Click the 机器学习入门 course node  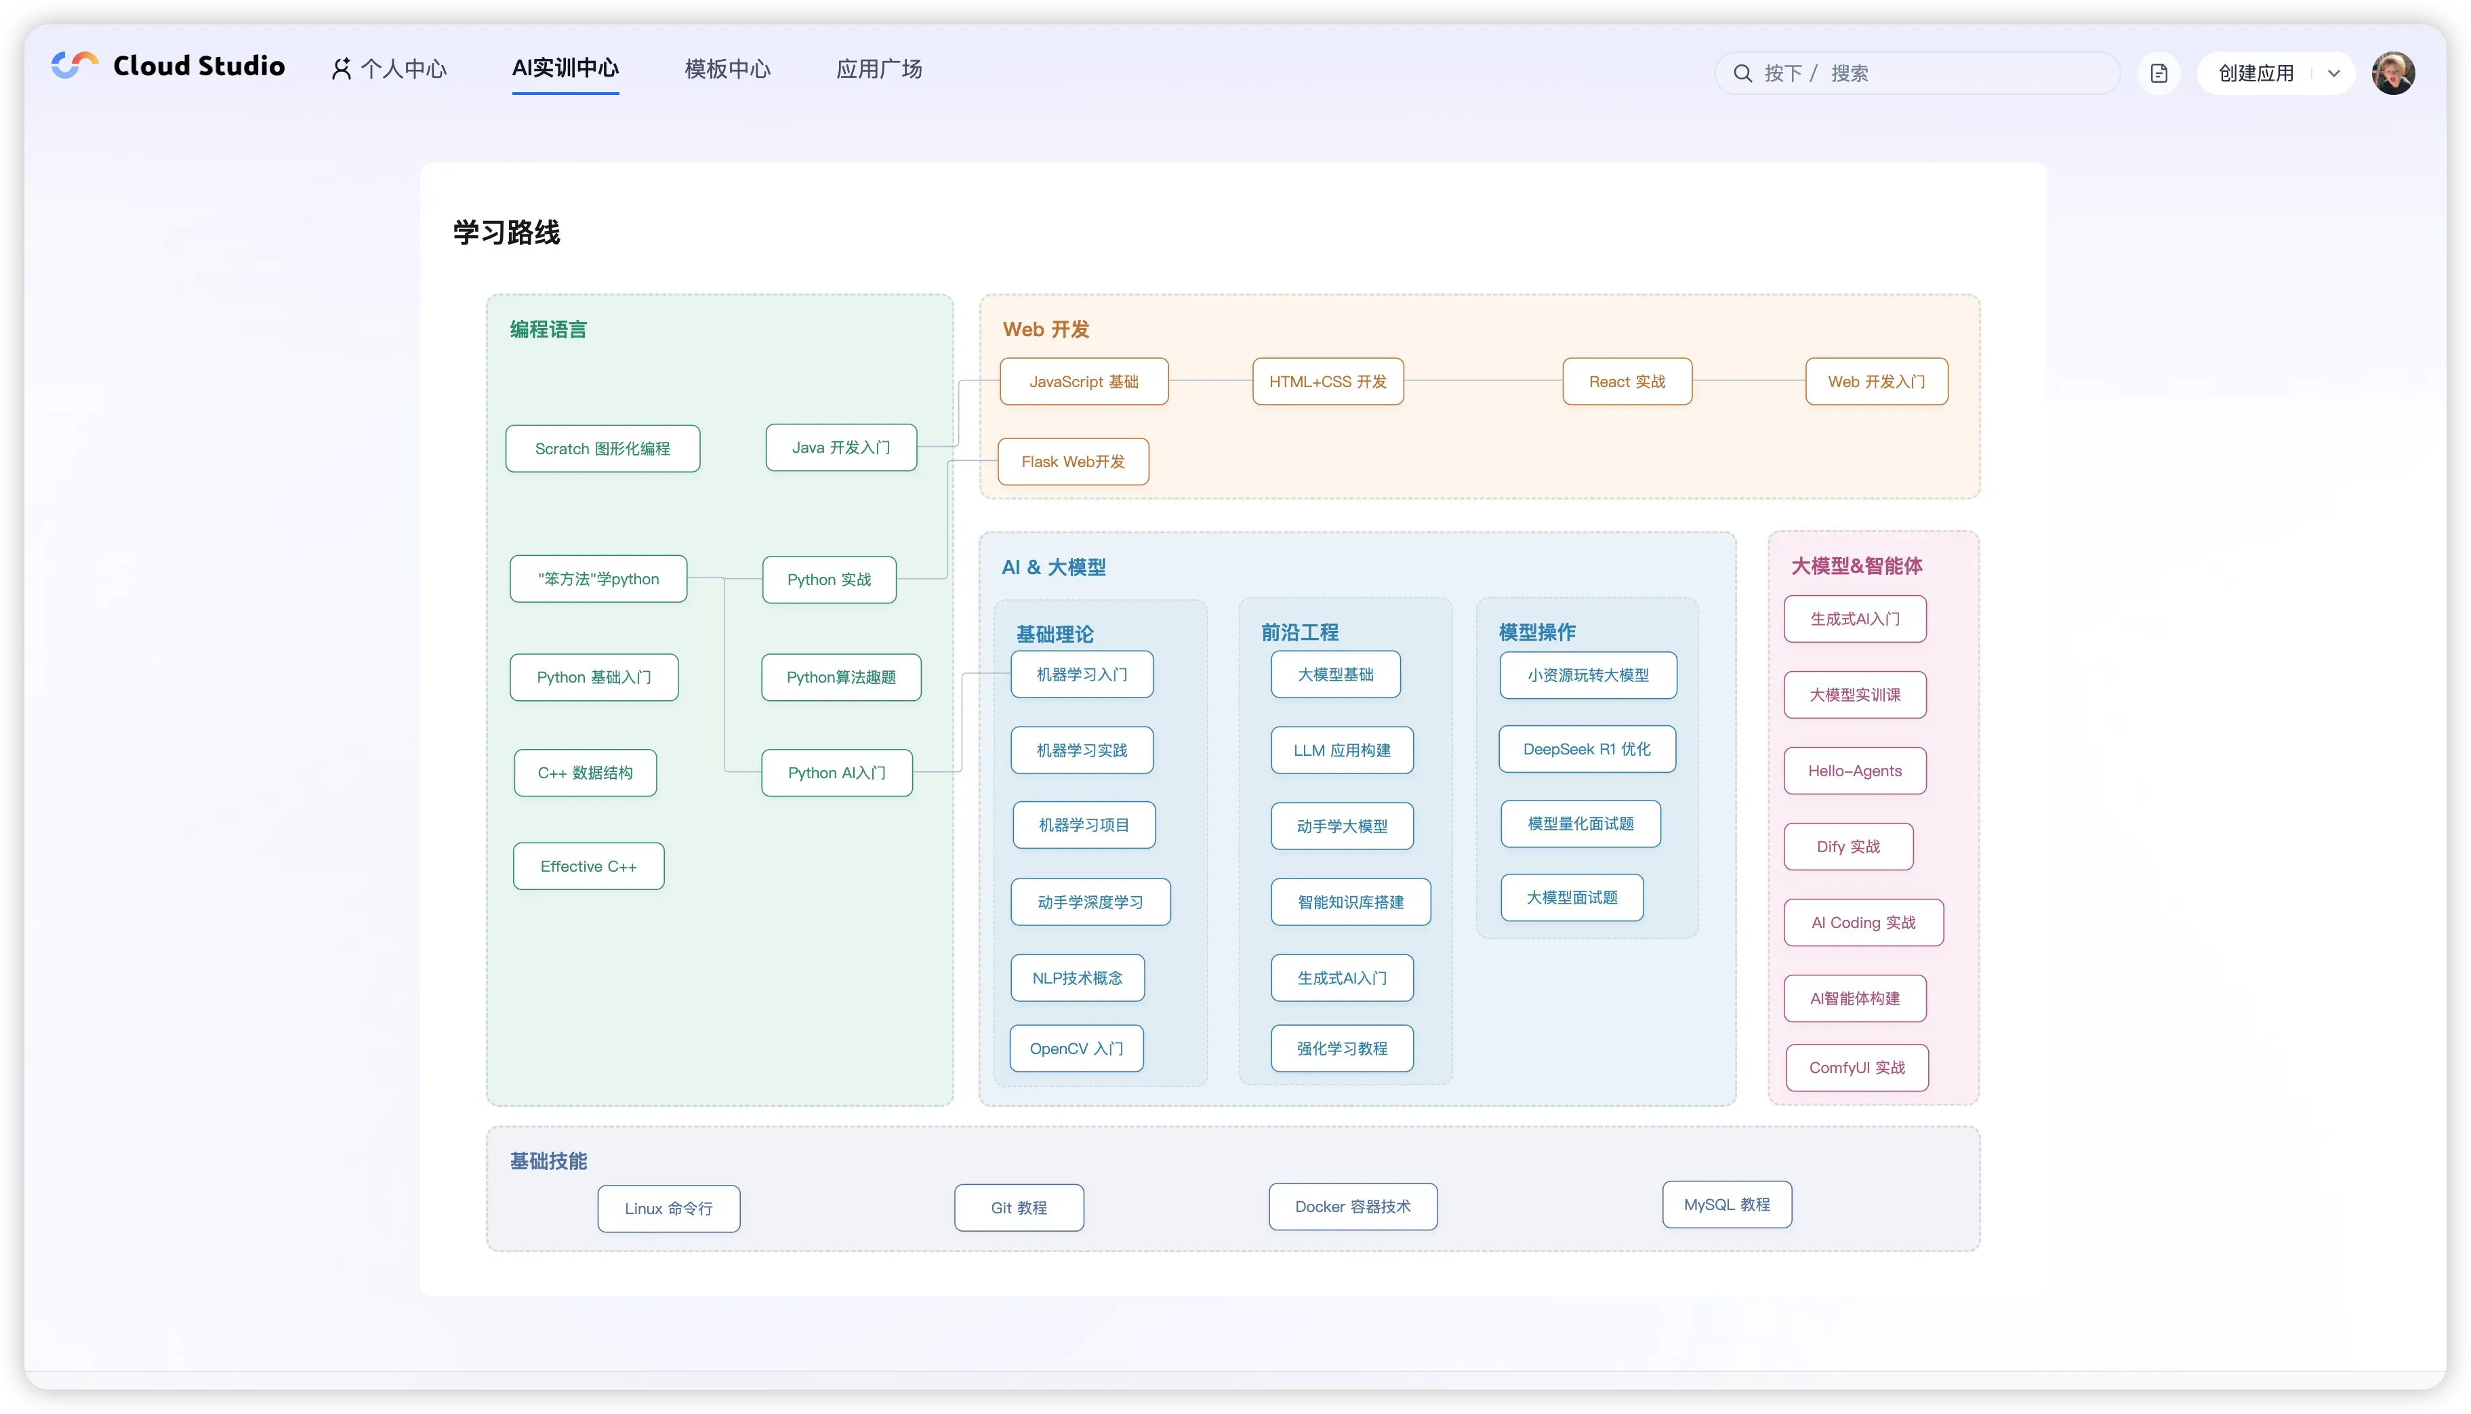(1082, 674)
